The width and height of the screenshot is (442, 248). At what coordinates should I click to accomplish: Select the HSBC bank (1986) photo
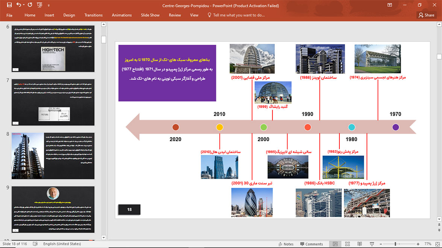click(319, 203)
